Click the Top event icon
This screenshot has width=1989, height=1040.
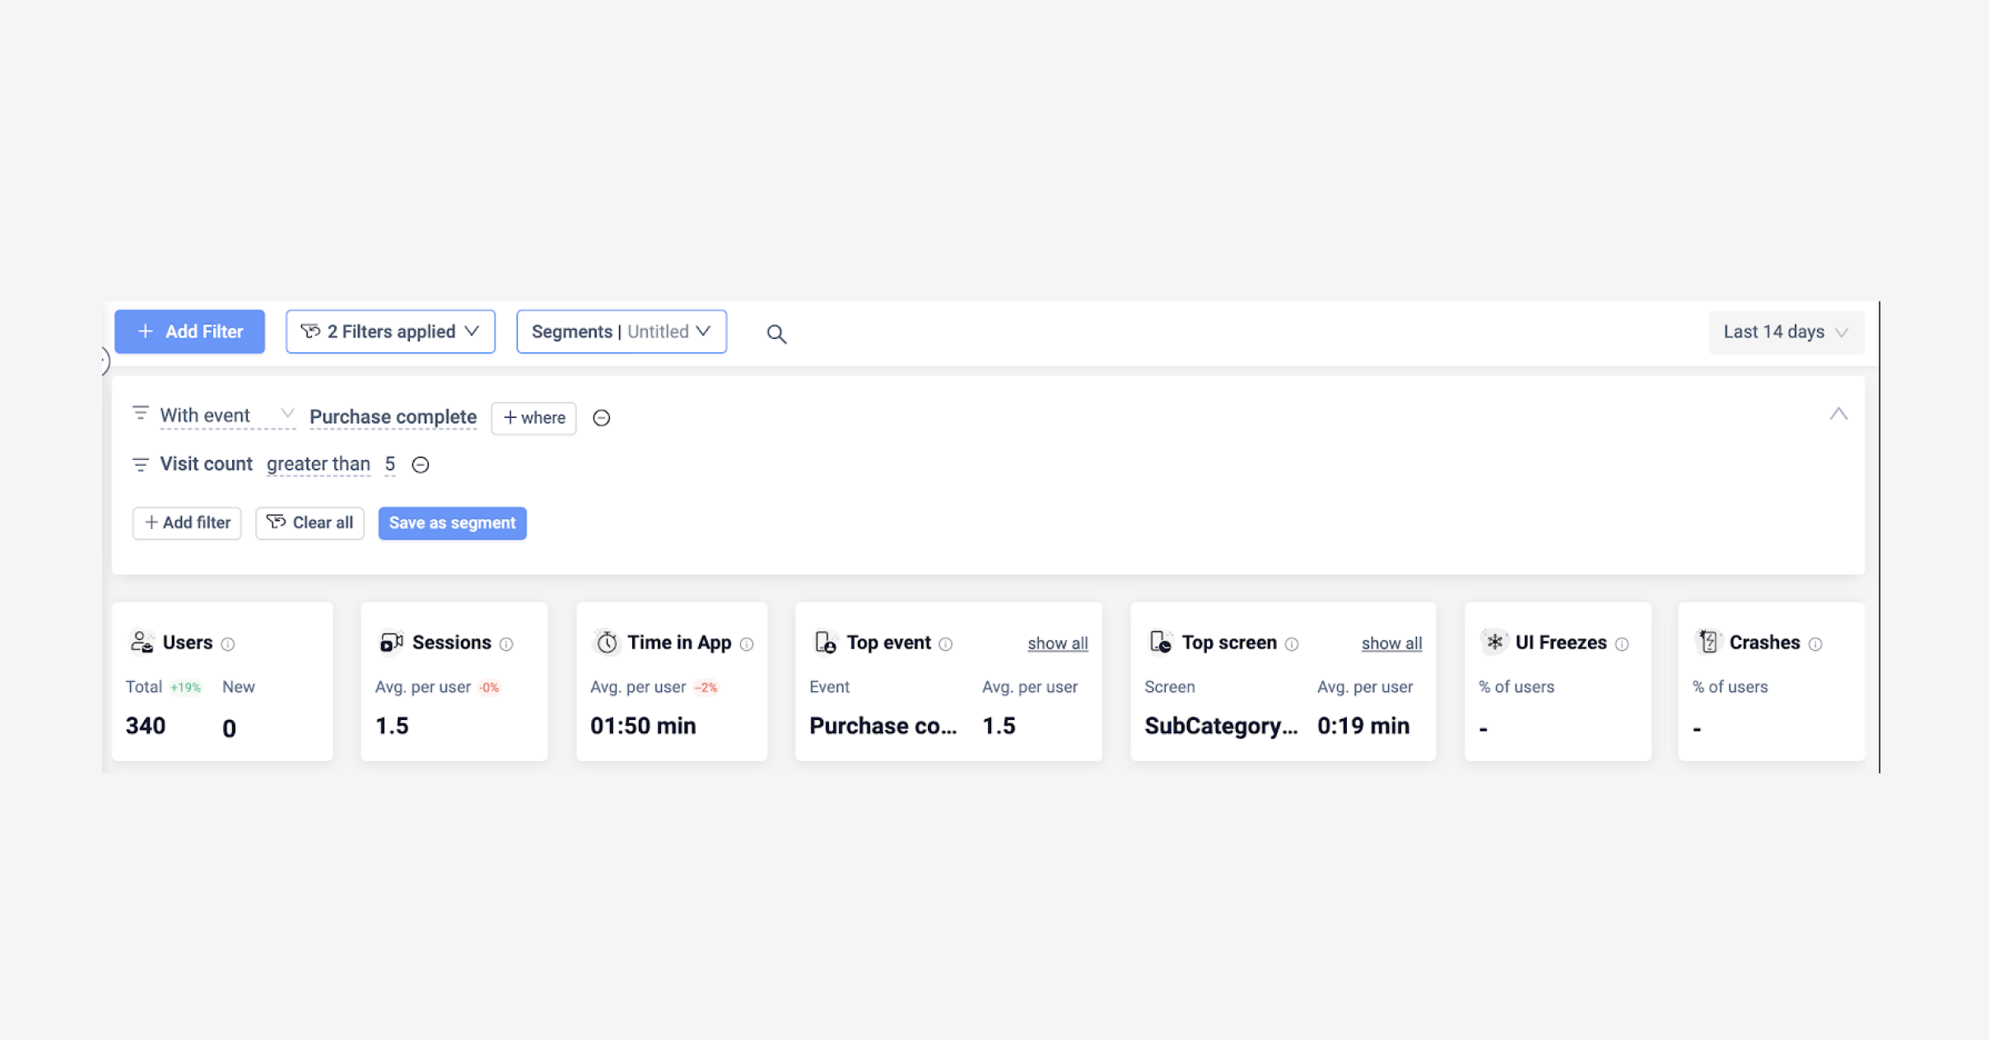(x=825, y=642)
